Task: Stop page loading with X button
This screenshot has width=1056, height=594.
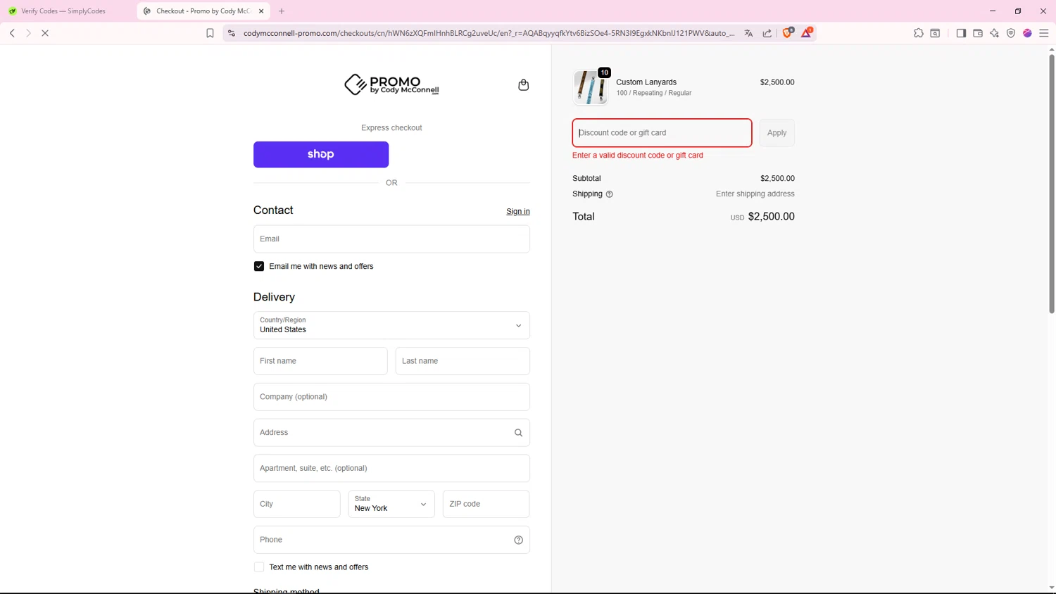Action: 45,33
